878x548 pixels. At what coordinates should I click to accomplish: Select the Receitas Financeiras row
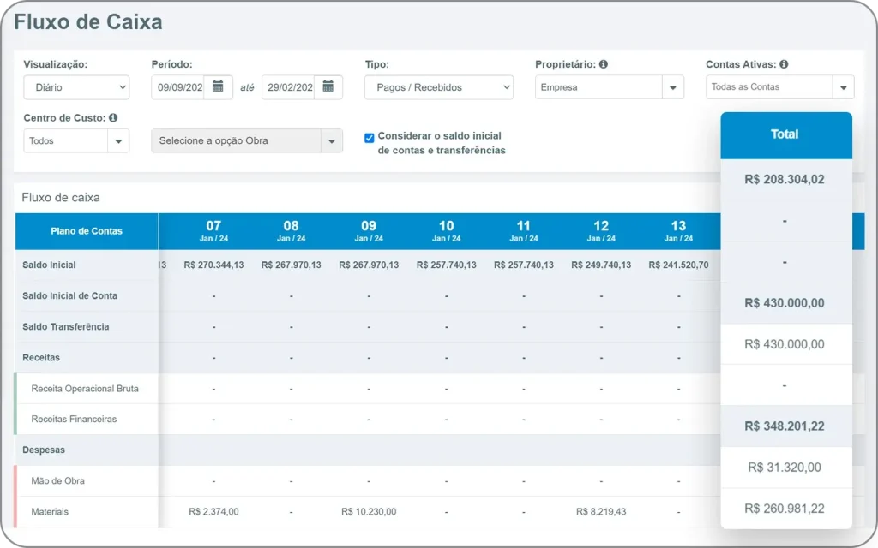click(x=74, y=419)
